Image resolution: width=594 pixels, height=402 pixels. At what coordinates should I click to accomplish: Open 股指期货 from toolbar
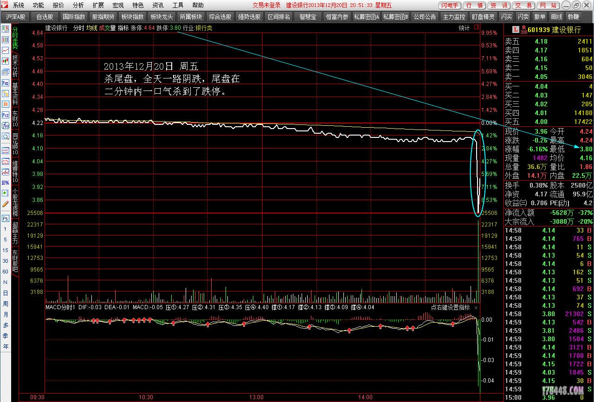click(103, 16)
